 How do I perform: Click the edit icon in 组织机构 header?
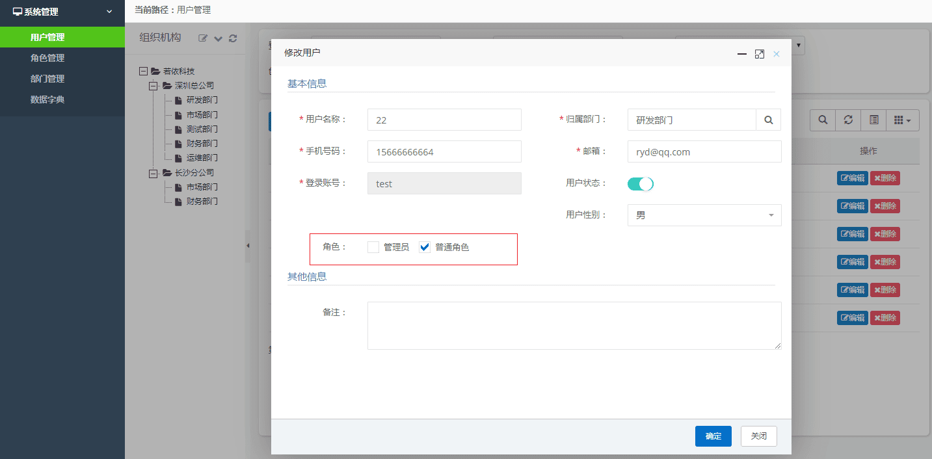coord(203,38)
